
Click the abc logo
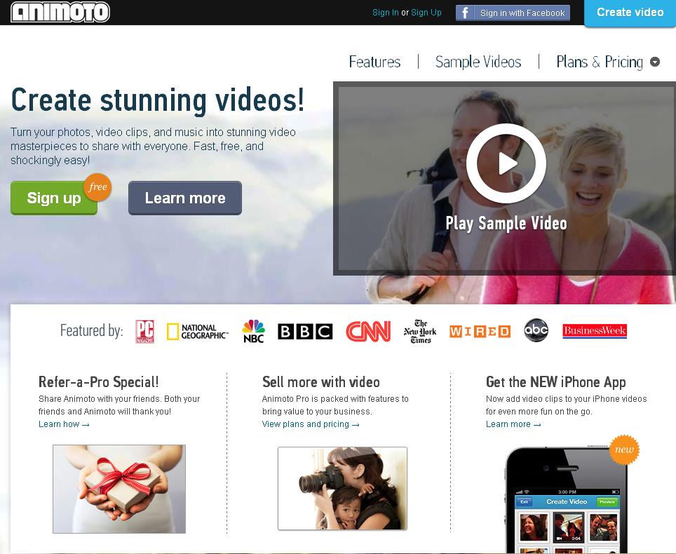click(x=536, y=331)
